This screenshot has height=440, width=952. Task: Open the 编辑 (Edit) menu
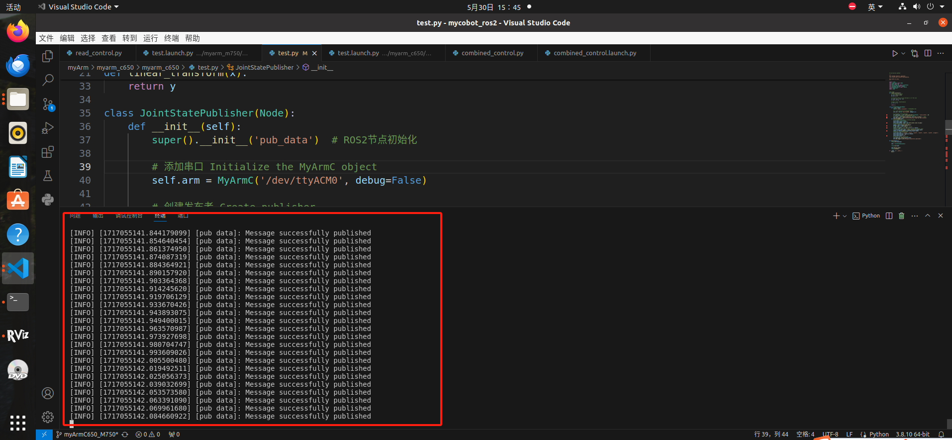tap(67, 38)
